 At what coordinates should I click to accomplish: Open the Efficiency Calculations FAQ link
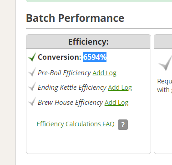76,124
